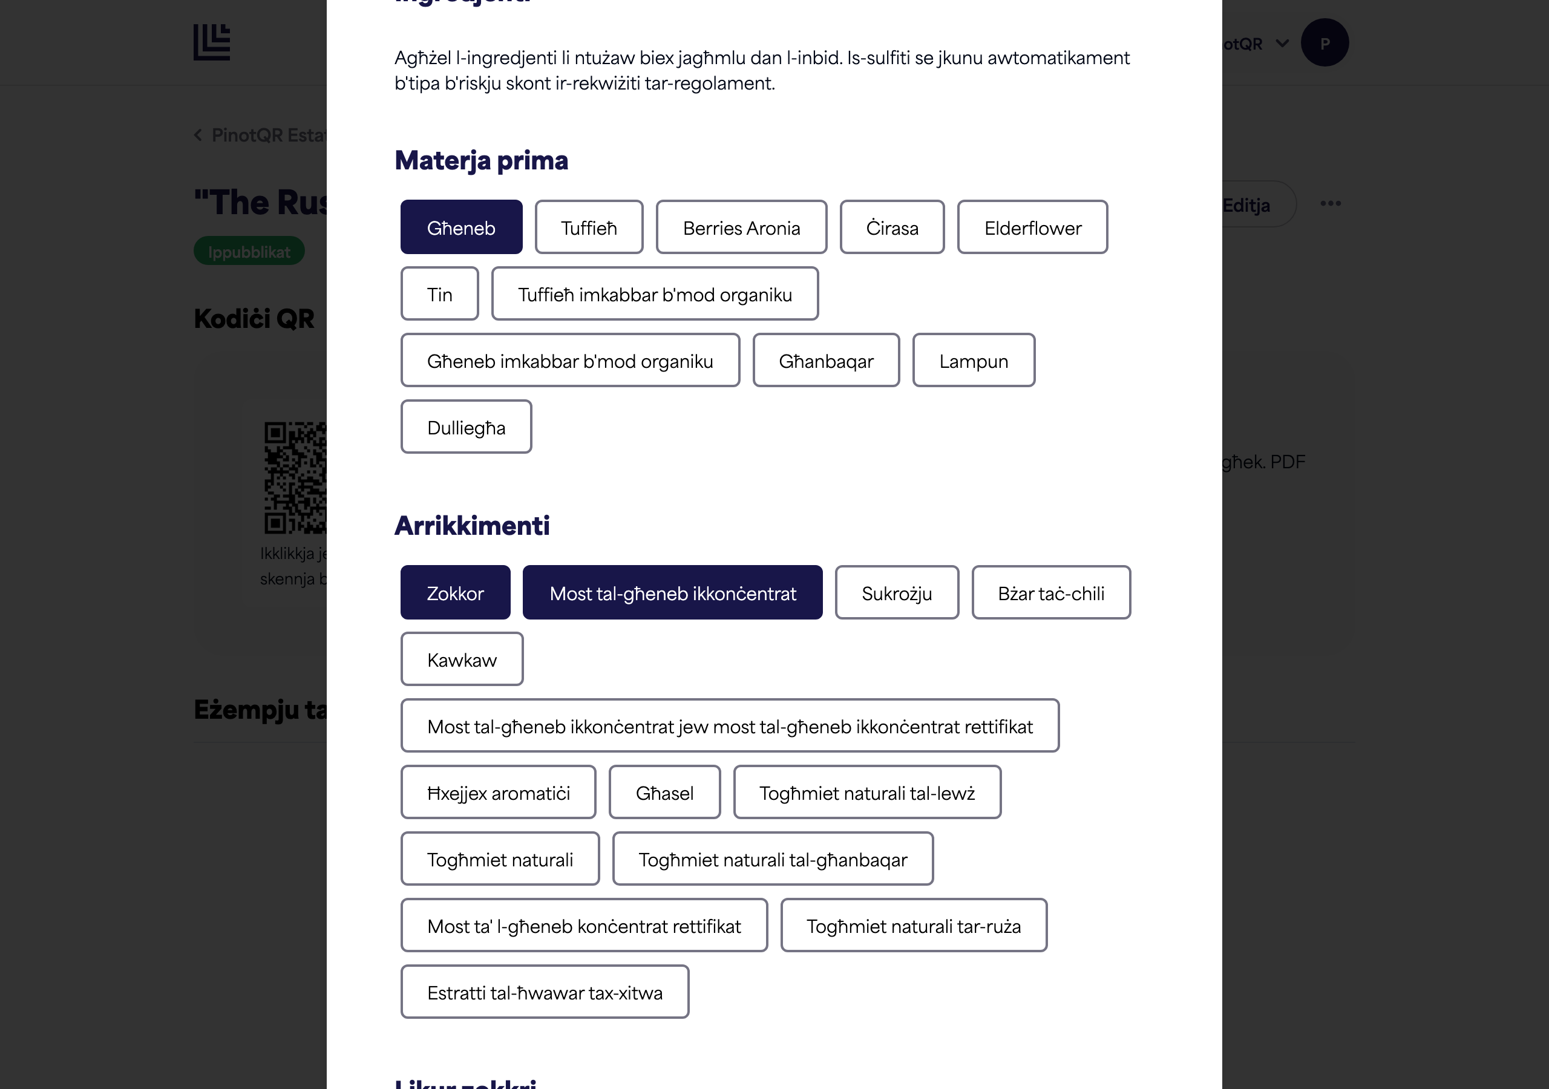Choose Estratti tal-ħwawar tax-xitwa
The width and height of the screenshot is (1549, 1089).
(545, 992)
